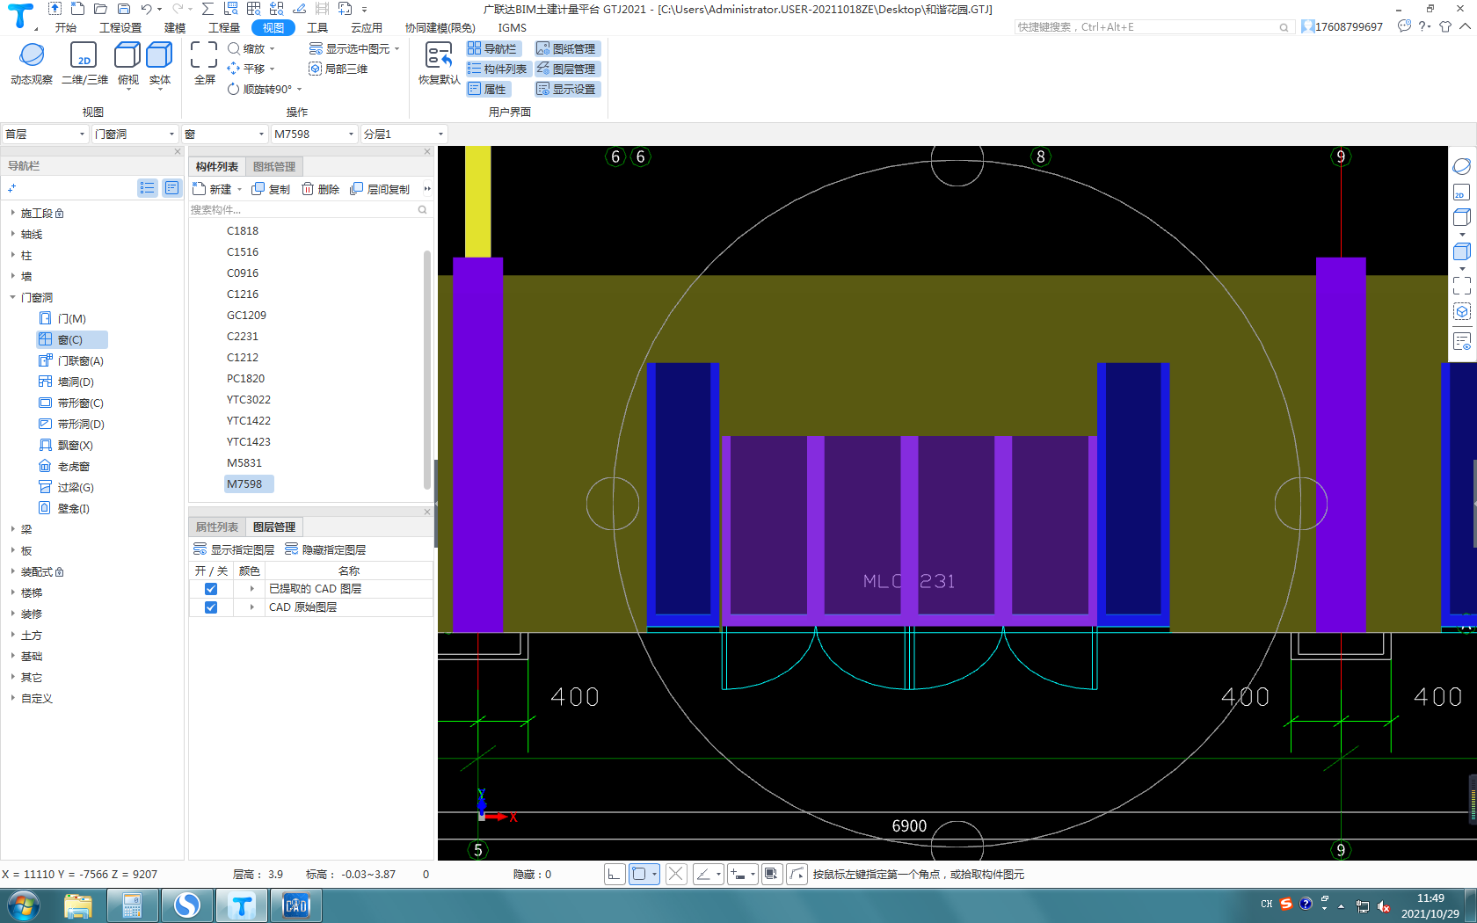Viewport: 1477px width, 923px height.
Task: Click the Windows Start button
Action: click(23, 905)
